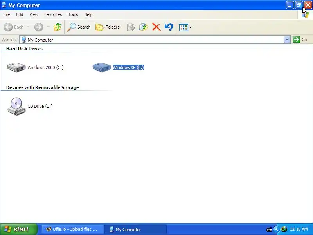Toggle the Folders pane
This screenshot has height=235, width=313.
click(108, 27)
